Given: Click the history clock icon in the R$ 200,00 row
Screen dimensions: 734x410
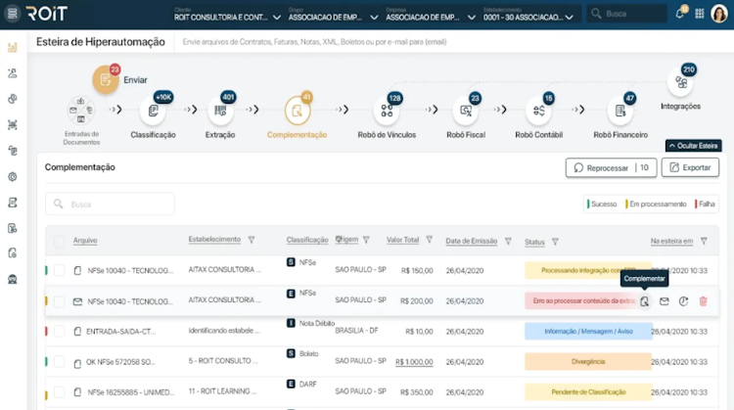Looking at the screenshot, I should 683,301.
